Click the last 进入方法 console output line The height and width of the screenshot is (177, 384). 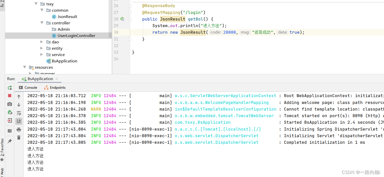(36, 169)
